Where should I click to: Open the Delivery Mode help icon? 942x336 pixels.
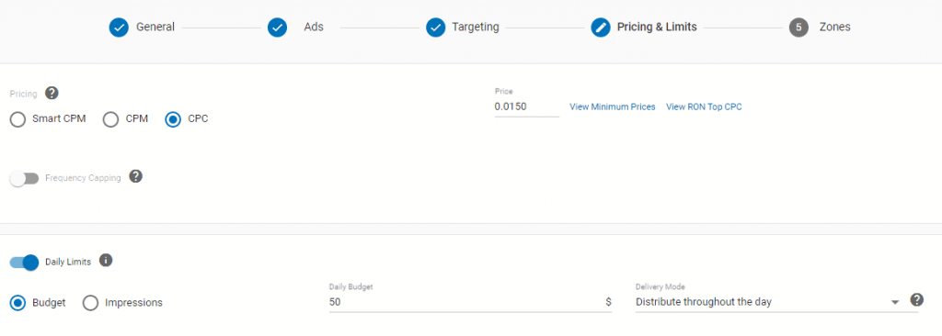[916, 300]
